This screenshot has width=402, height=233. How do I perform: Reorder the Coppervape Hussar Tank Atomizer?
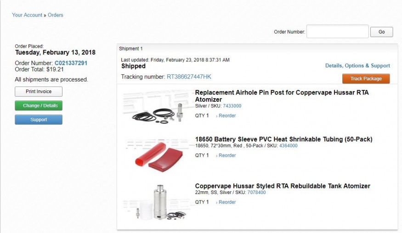226,202
